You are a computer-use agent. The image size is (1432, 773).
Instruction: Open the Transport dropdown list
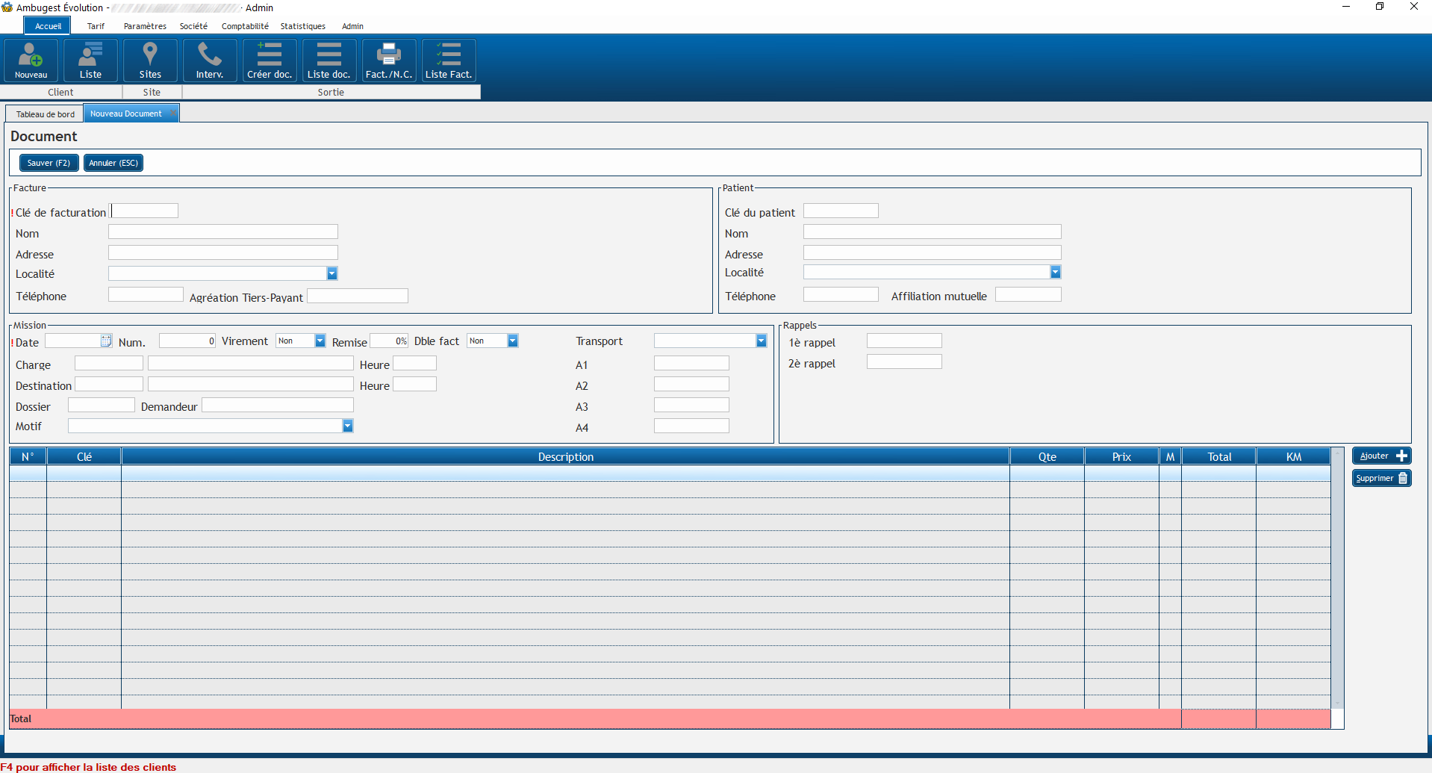click(761, 341)
